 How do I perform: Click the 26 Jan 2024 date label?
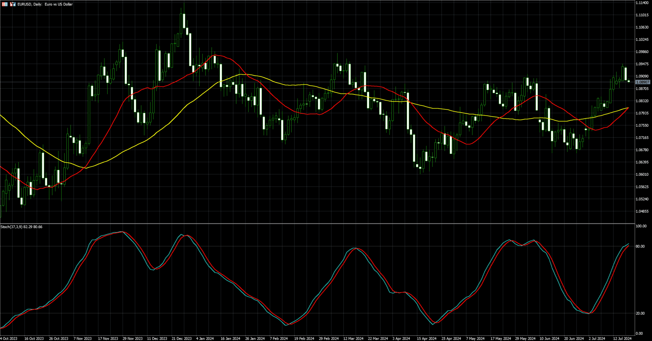[x=255, y=339]
